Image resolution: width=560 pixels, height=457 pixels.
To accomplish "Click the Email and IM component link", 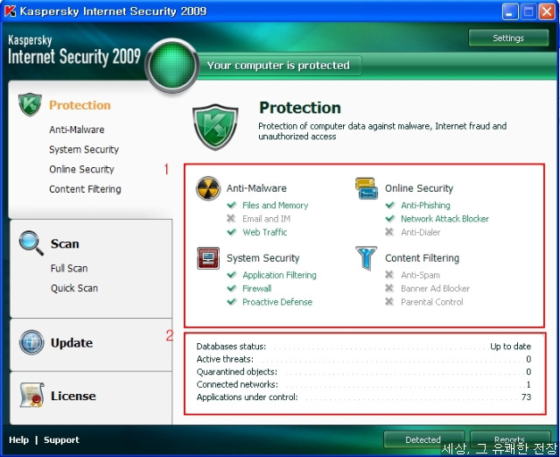I will (266, 218).
